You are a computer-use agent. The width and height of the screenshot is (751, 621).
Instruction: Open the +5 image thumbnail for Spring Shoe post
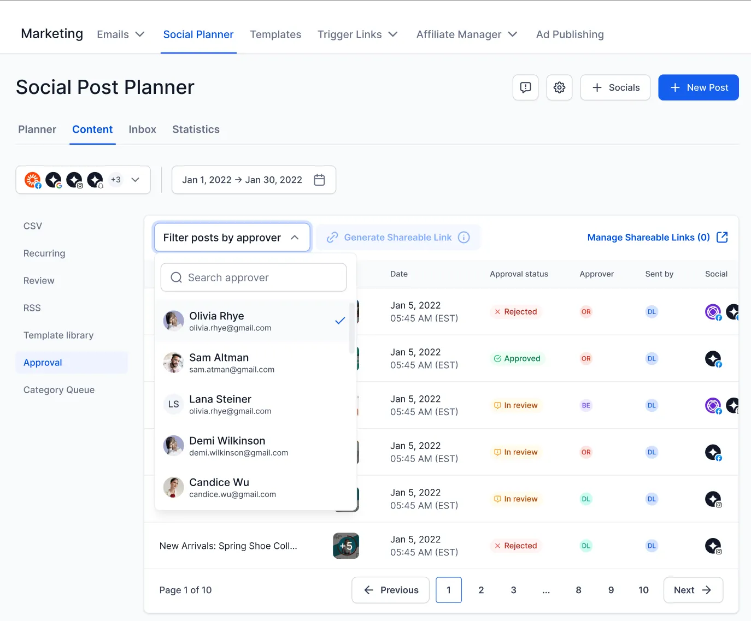(345, 546)
